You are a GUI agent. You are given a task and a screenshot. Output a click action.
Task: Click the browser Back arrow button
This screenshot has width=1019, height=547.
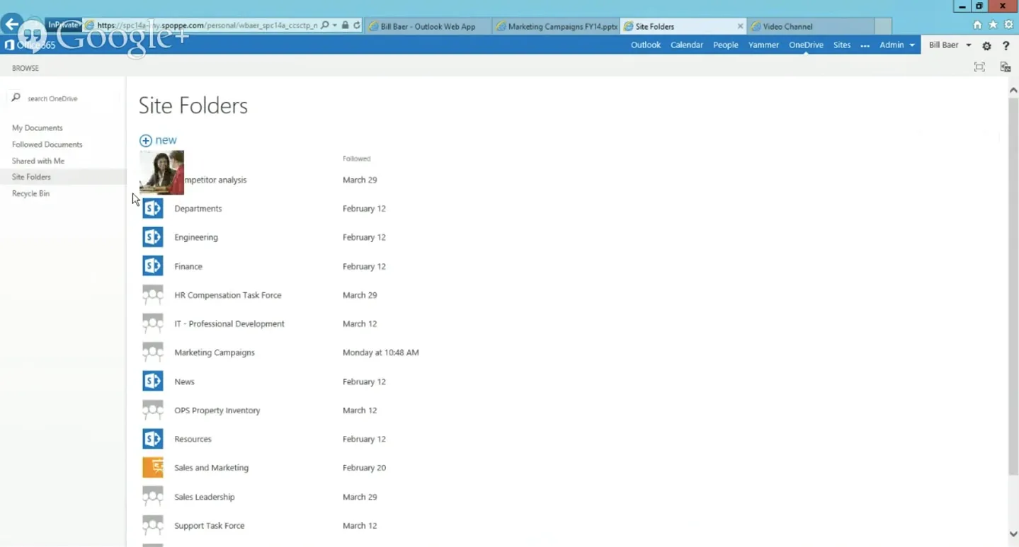(11, 24)
